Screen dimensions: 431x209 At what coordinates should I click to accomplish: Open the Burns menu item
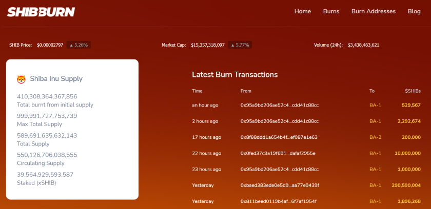tap(331, 11)
